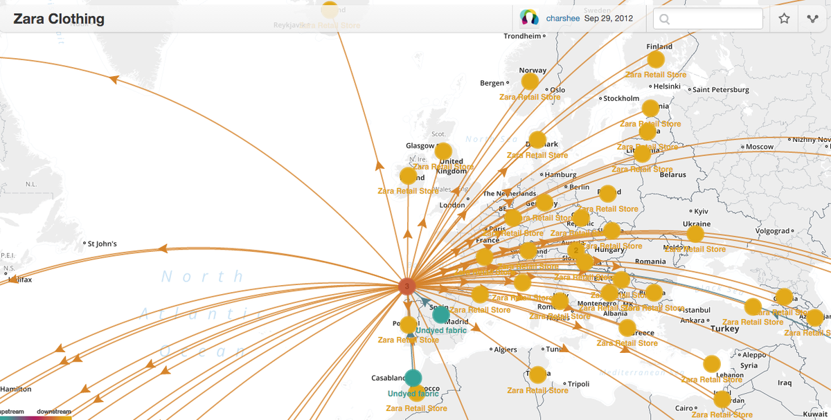Click the Helsinki city label
The width and height of the screenshot is (831, 420).
coord(668,86)
